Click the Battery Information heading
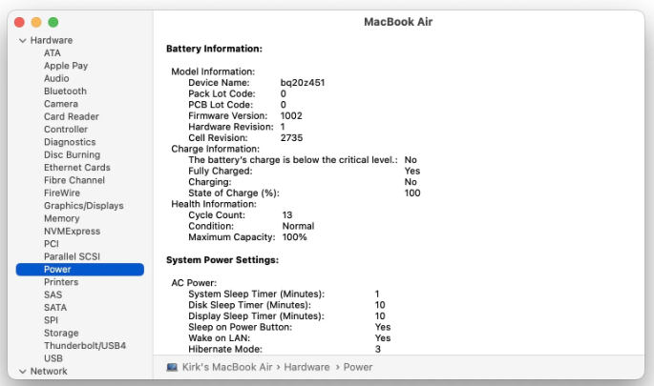This screenshot has height=386, width=654. point(214,49)
